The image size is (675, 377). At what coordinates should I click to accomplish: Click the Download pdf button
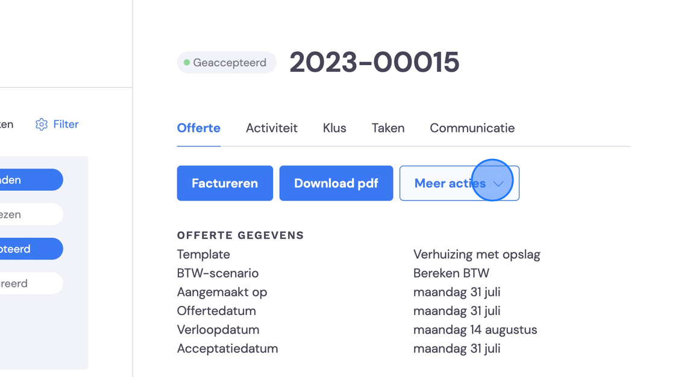click(336, 183)
